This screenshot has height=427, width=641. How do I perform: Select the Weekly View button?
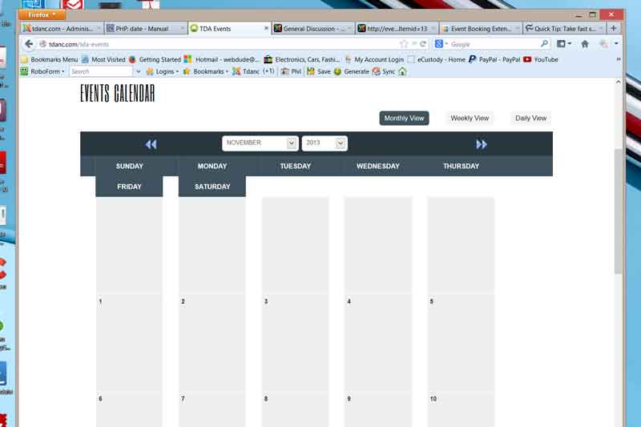click(469, 119)
